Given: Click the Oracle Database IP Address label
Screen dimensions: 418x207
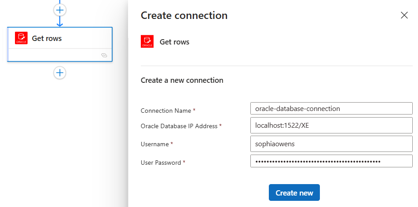Looking at the screenshot, I should (x=179, y=126).
